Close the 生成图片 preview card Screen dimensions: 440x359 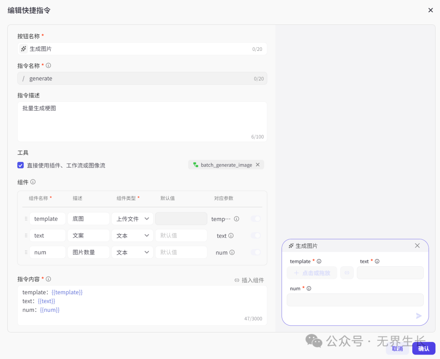pyautogui.click(x=417, y=246)
